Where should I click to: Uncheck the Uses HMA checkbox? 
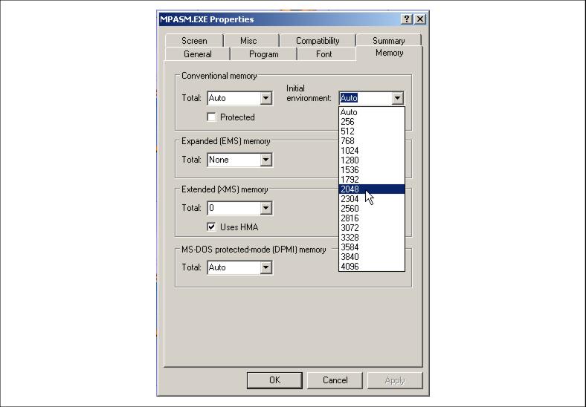[211, 227]
